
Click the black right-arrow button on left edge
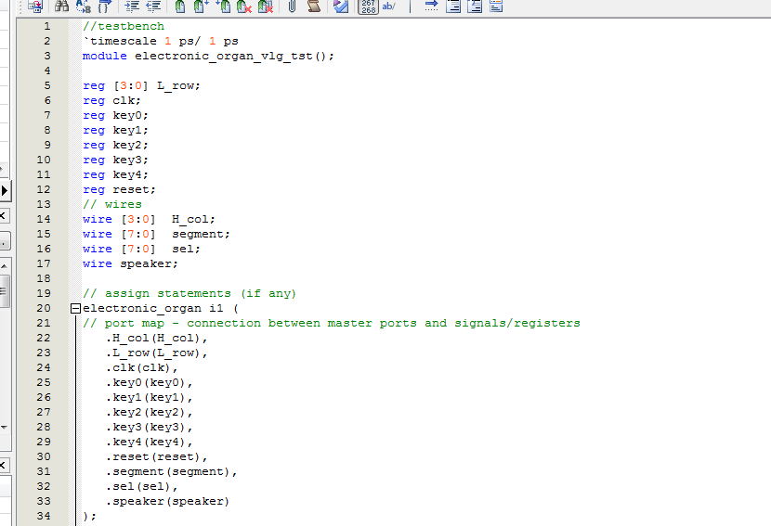4,190
